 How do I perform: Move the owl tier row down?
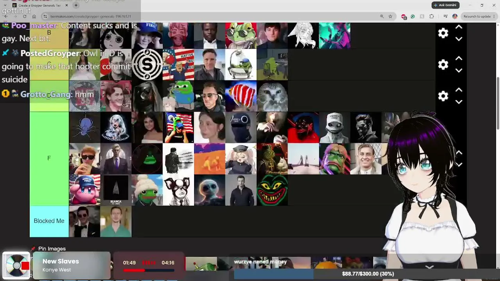459,102
